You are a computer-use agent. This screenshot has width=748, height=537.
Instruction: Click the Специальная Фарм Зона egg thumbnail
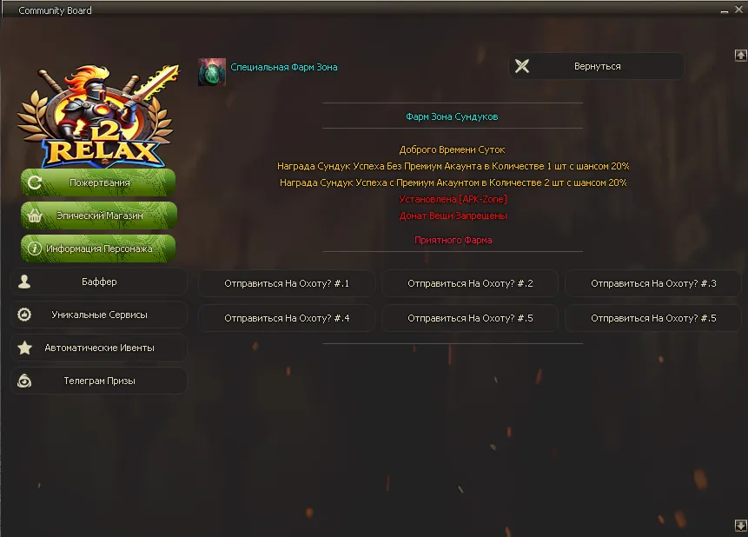pyautogui.click(x=212, y=72)
